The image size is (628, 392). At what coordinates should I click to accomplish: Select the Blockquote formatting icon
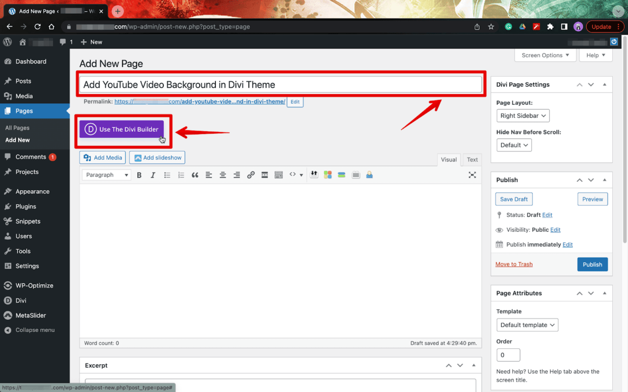click(x=195, y=174)
